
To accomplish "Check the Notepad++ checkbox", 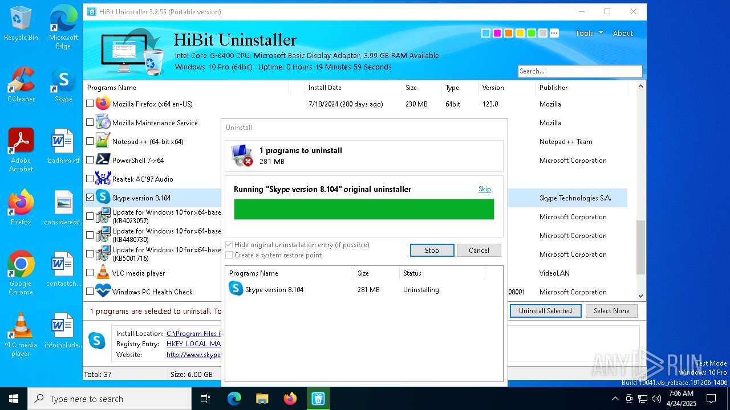I will pyautogui.click(x=90, y=141).
